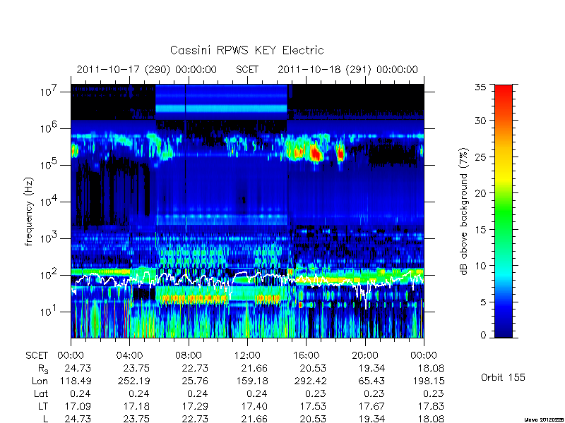Click the 'LT' row label

coord(43,406)
